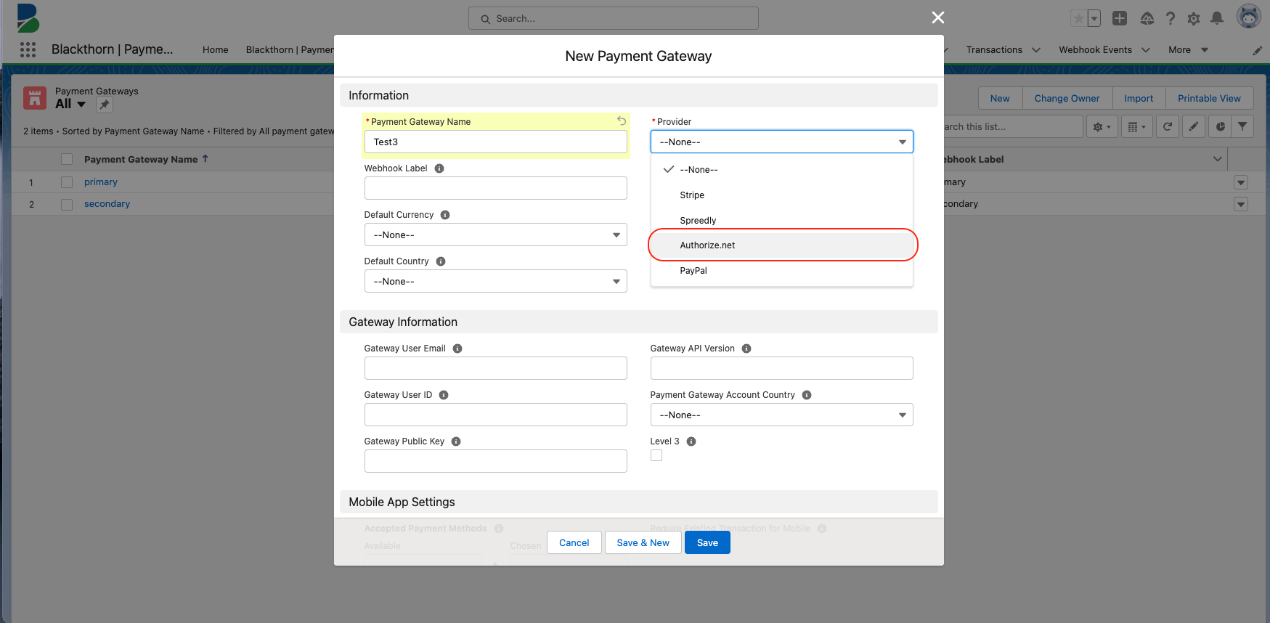This screenshot has width=1270, height=623.
Task: Show Gateway Public Key help info
Action: coord(456,441)
